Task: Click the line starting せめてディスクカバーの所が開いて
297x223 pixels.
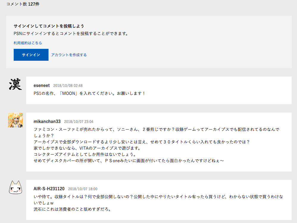Action: coord(129,161)
